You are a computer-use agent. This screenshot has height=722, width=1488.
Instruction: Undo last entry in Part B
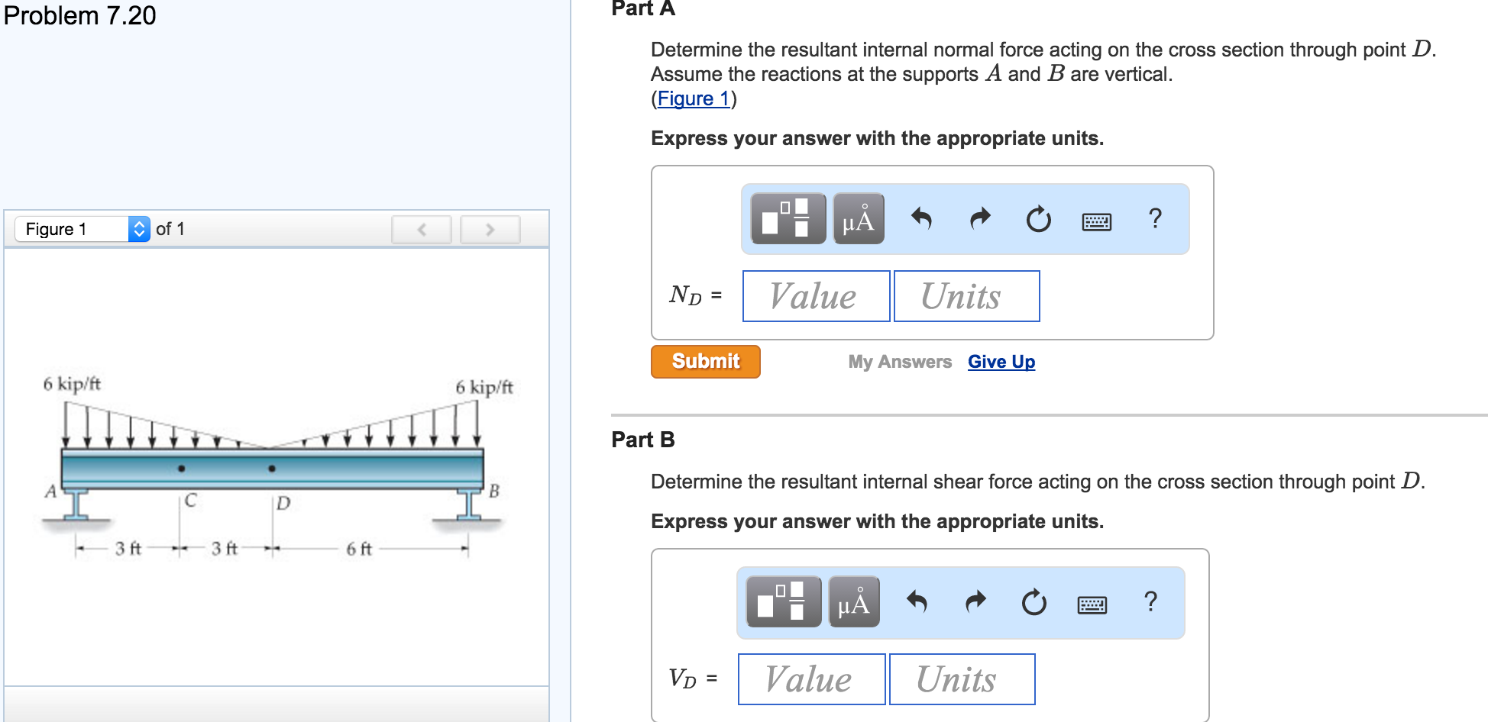(917, 602)
